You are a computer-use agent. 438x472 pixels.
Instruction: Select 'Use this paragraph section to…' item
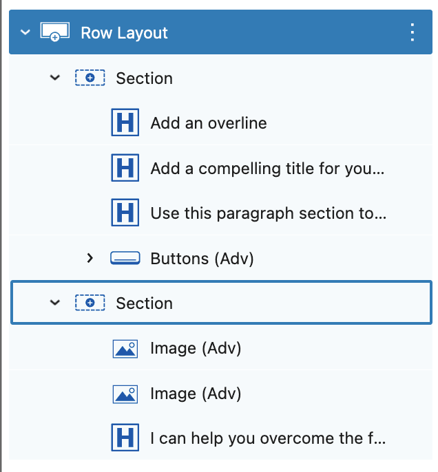tap(269, 213)
